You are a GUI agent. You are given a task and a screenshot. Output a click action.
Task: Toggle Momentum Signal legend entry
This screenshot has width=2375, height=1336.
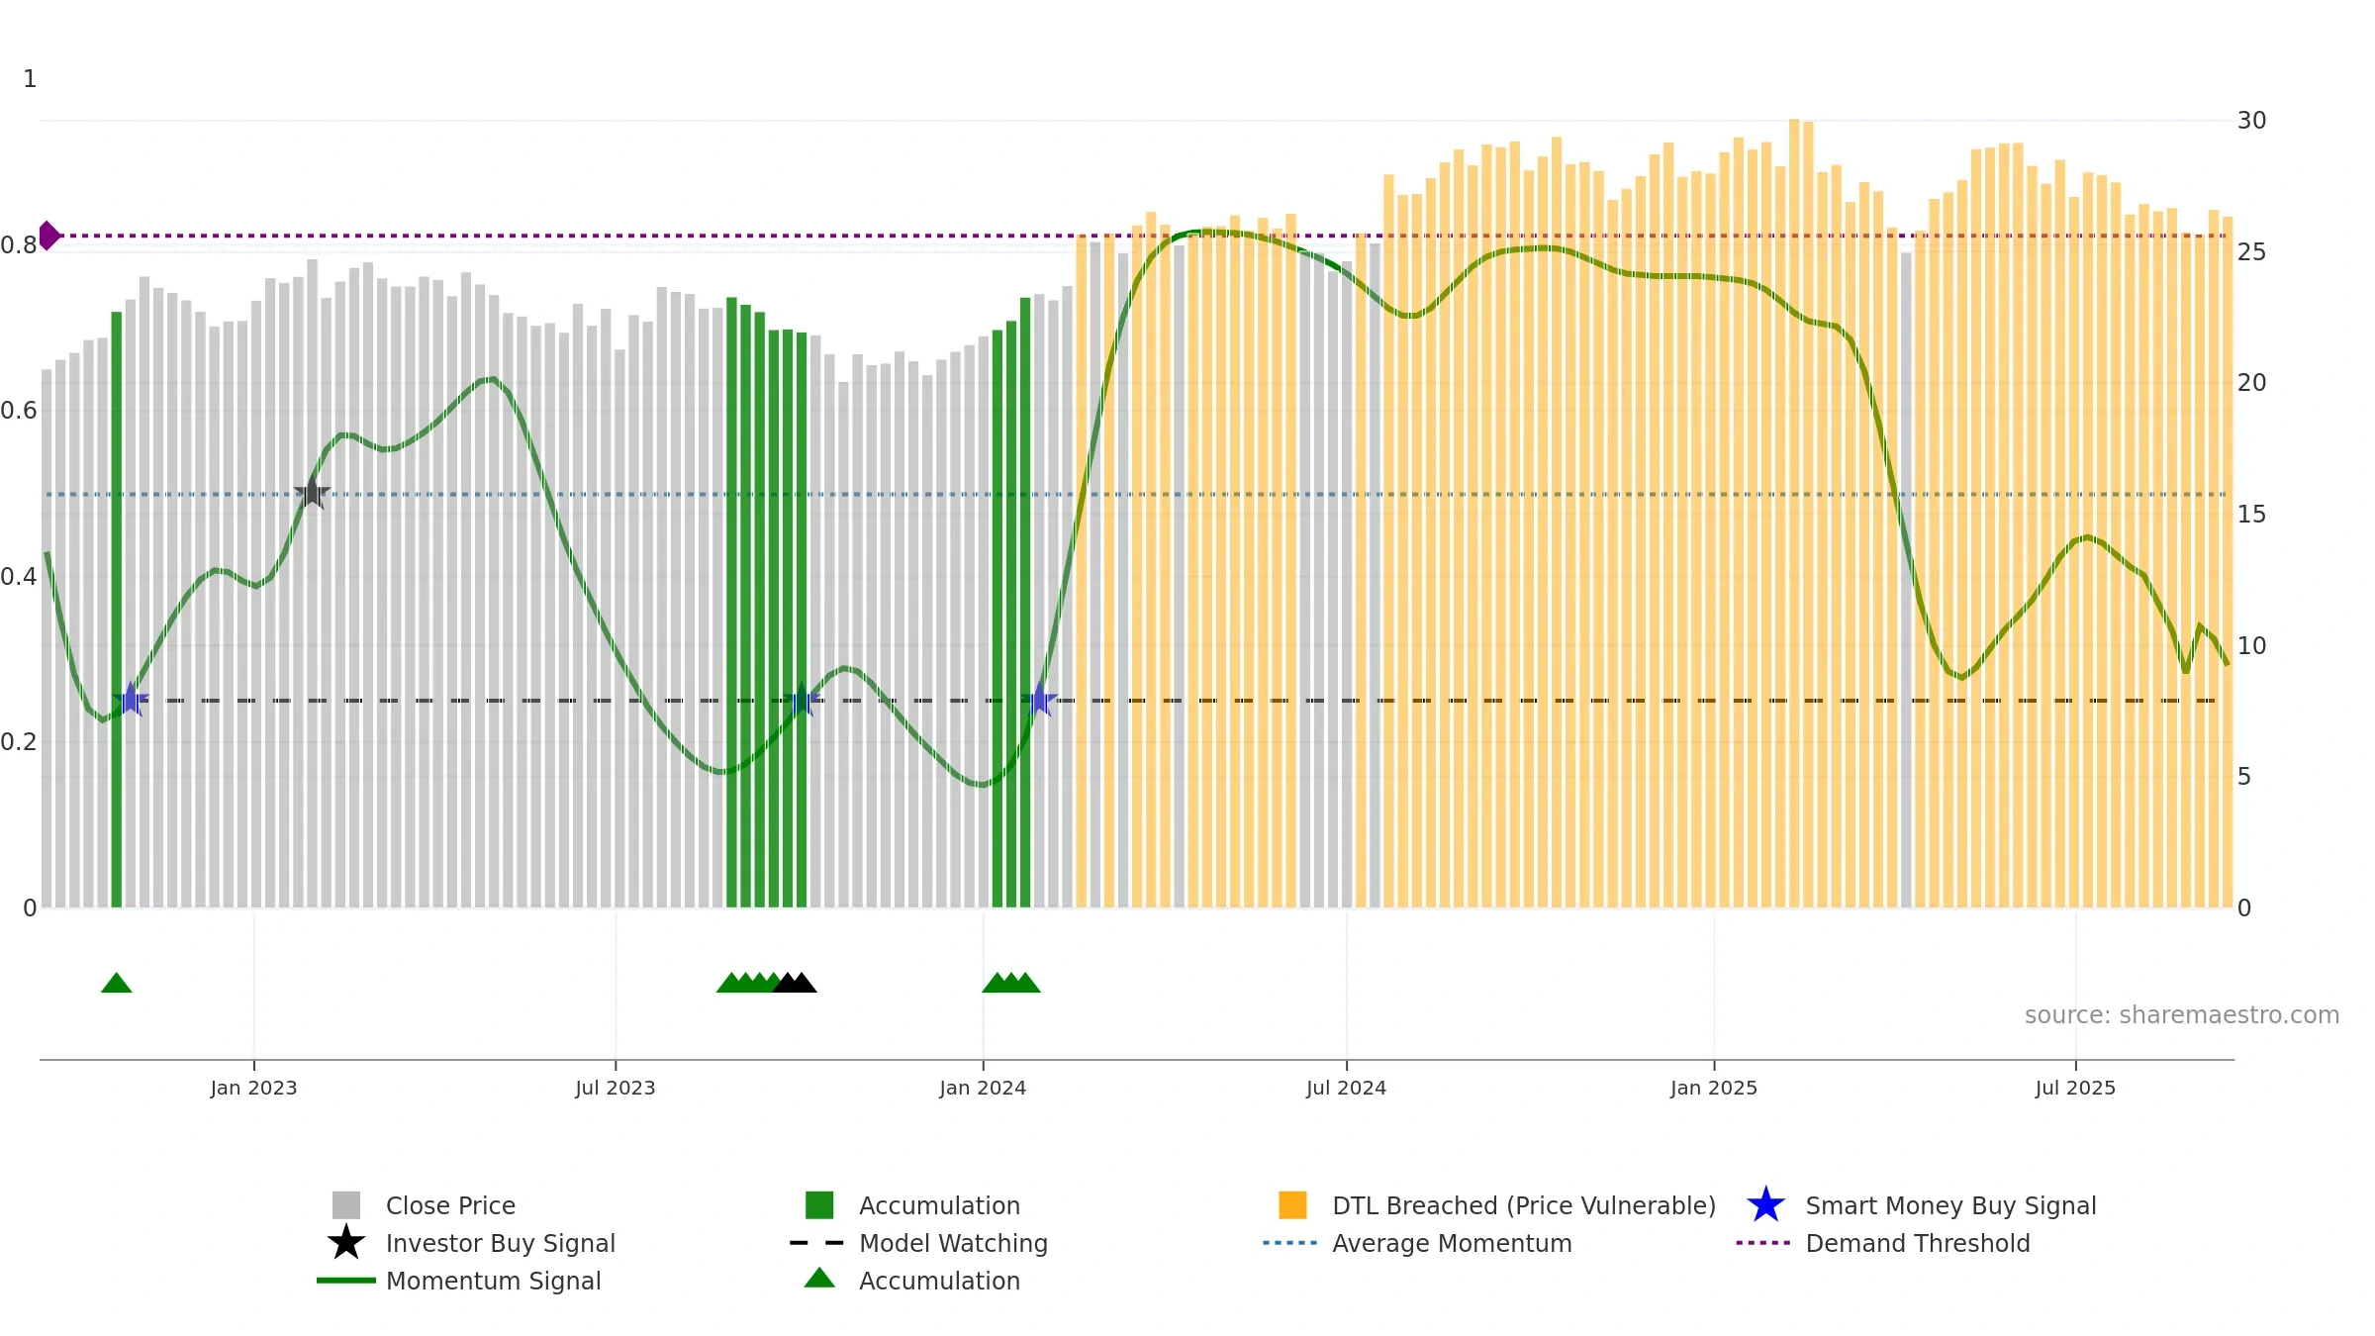(459, 1281)
